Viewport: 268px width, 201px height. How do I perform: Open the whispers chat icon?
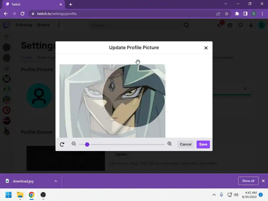[x=241, y=25]
